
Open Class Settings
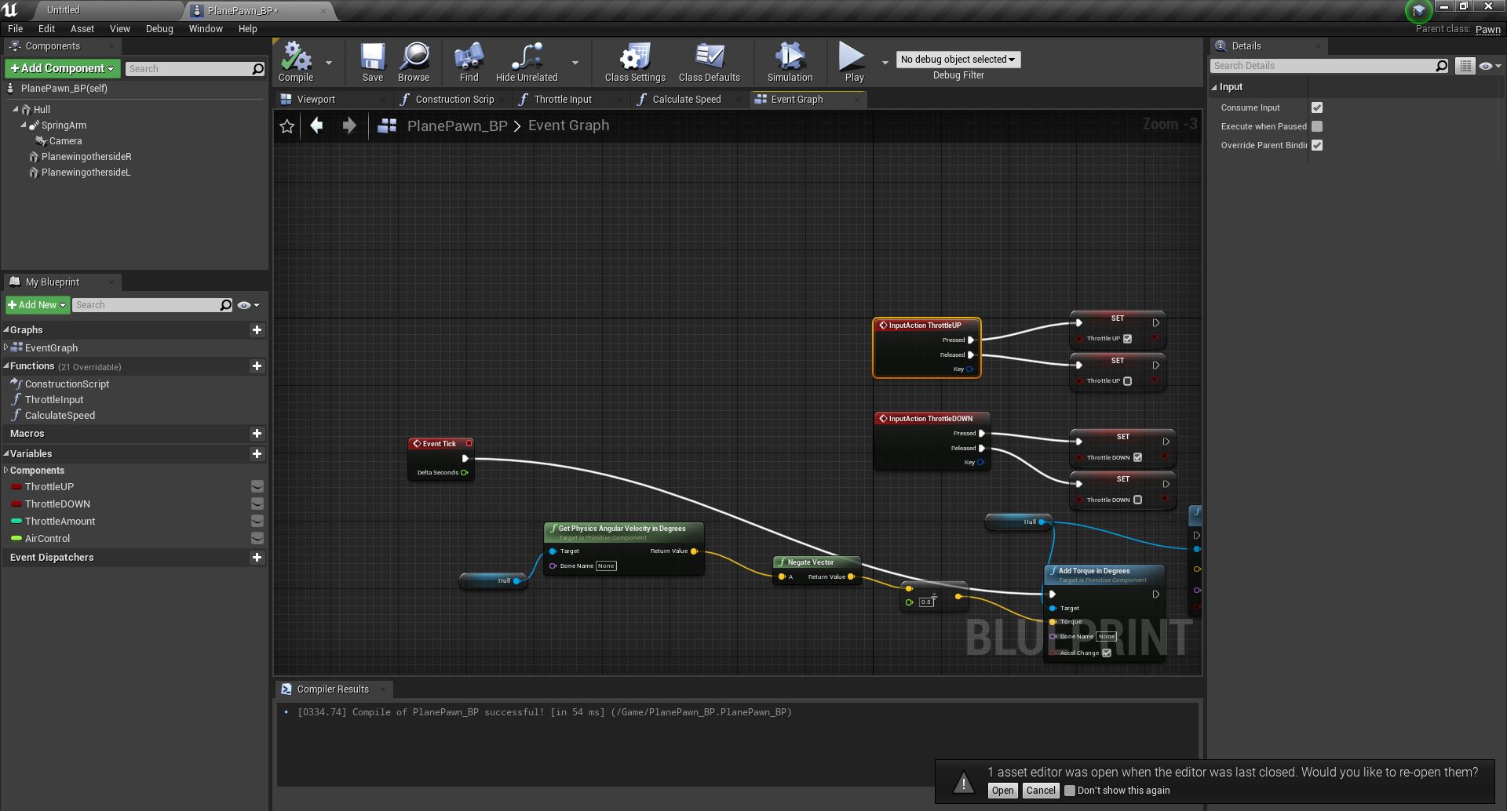pos(635,62)
